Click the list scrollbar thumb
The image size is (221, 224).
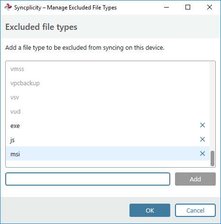coord(212,158)
